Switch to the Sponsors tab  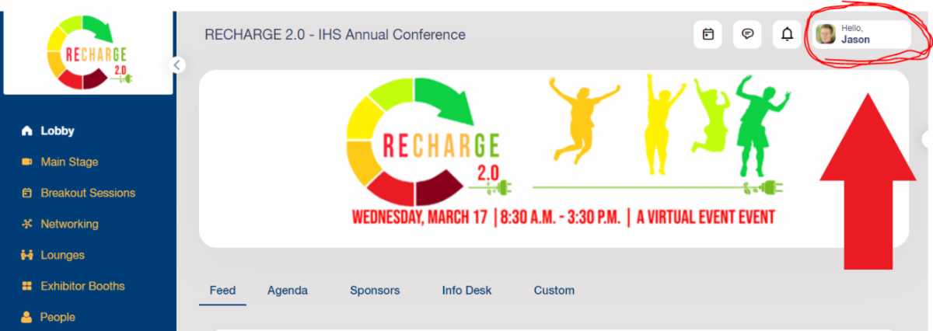[375, 291]
